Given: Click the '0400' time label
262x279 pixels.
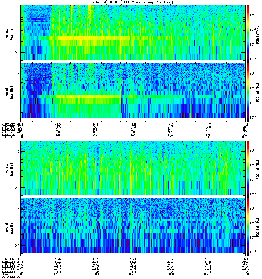Looking at the screenshot, I should coord(170,274).
